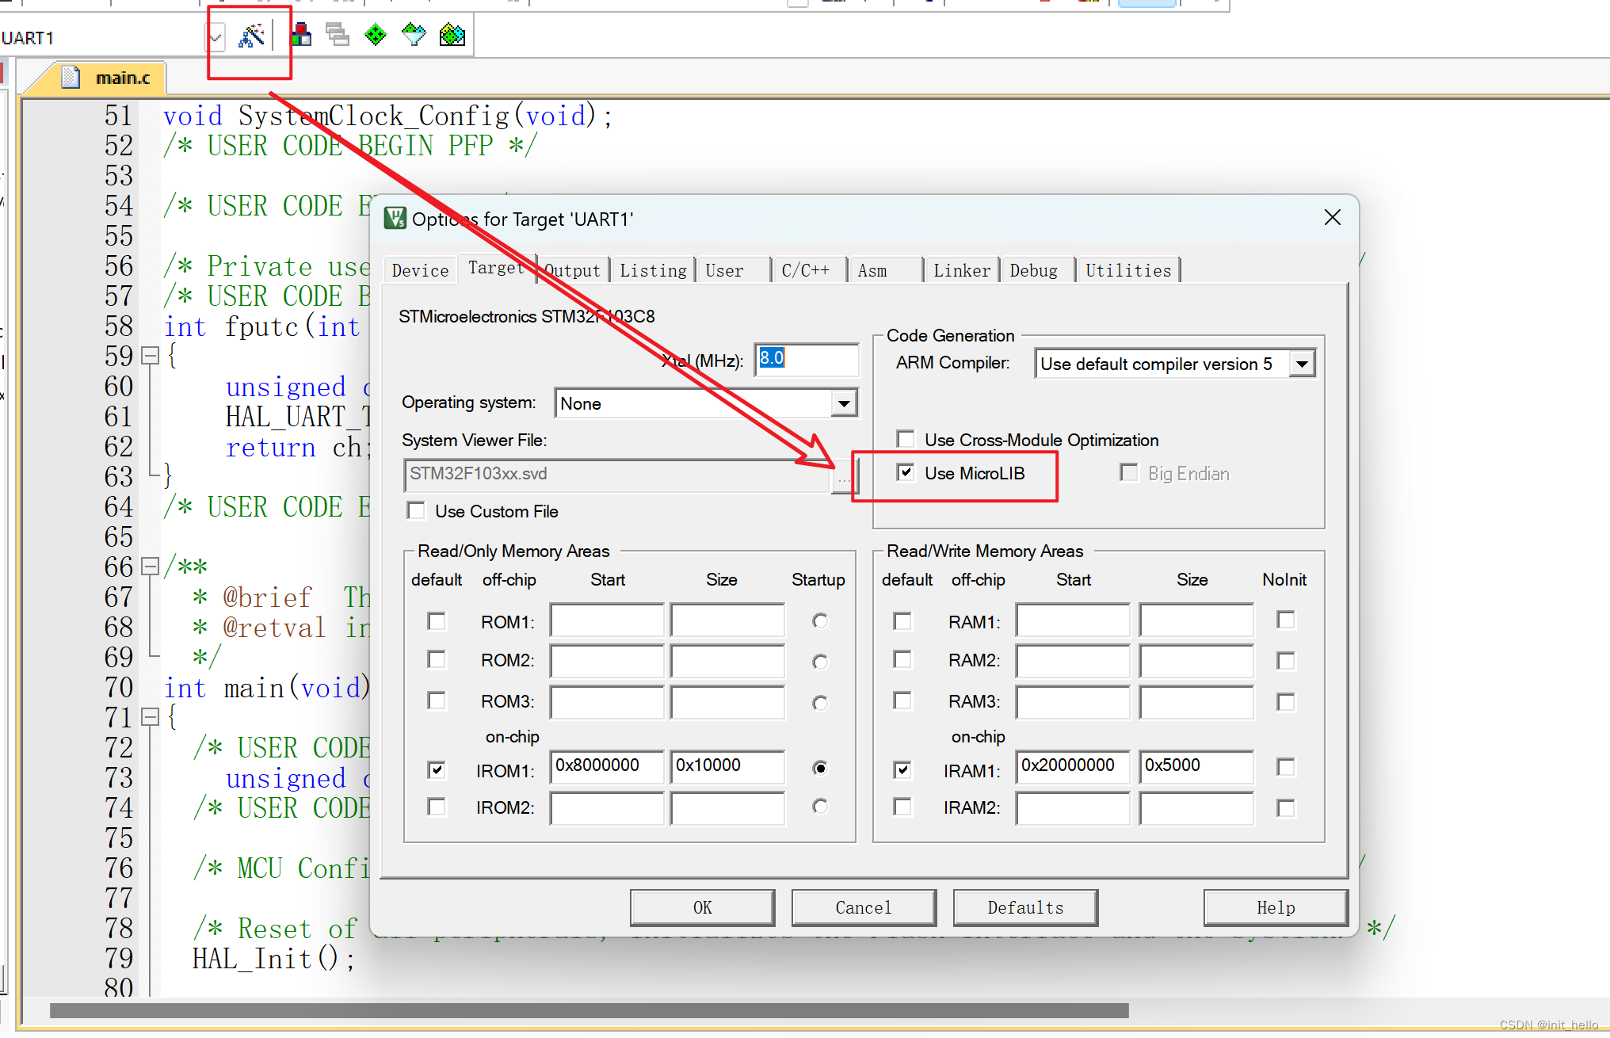Click the Xtal (MHz) input field
The width and height of the screenshot is (1610, 1038).
(x=806, y=360)
